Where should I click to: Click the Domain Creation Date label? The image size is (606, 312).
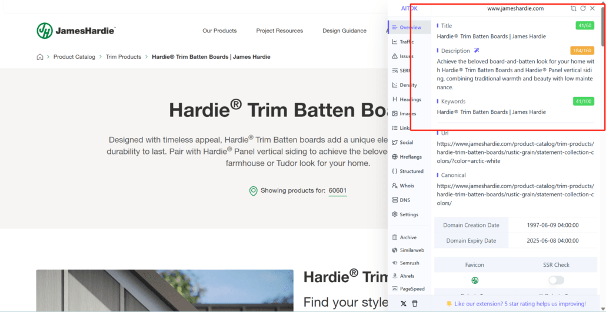tap(471, 225)
